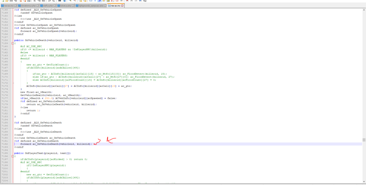Click line number 7195 in margin

coord(4,153)
